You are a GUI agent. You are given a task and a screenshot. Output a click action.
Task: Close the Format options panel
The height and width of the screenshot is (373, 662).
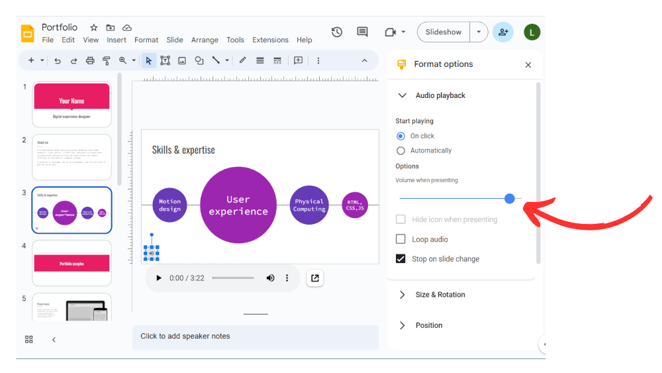tap(528, 65)
